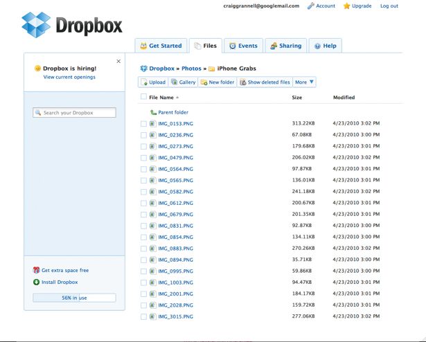Create a New folder
426x342 pixels.
click(x=218, y=82)
